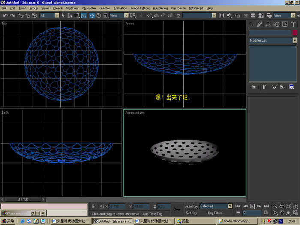Open the Modifiers menu
This screenshot has height=225, width=300.
tap(72, 8)
